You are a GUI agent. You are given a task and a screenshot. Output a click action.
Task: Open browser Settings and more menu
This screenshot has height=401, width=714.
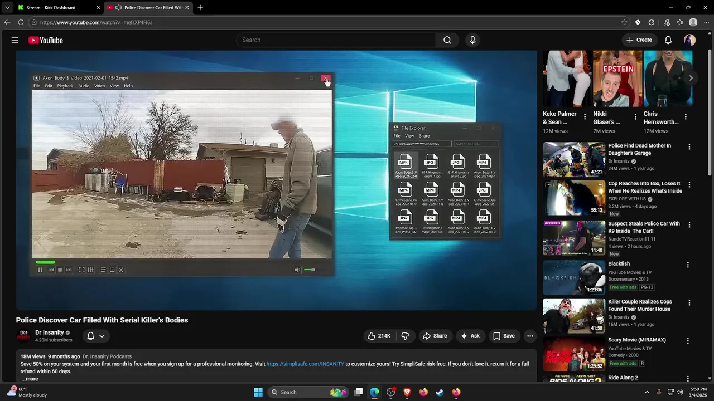pos(707,22)
